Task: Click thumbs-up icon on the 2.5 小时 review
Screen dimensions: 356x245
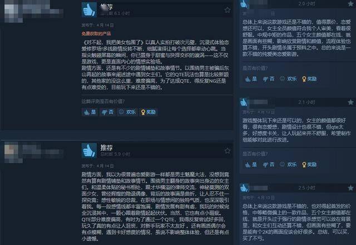Action: coord(244,188)
